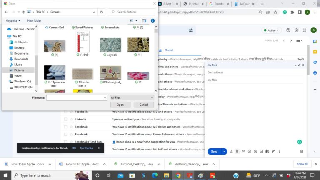The image size is (320, 180).
Task: Insert link icon in compose toolbar
Action: coord(243,151)
